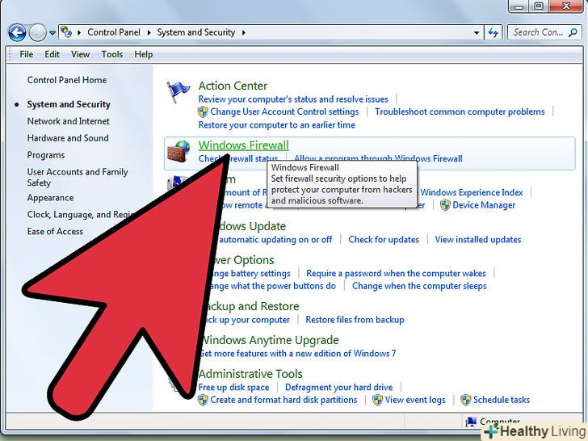Open the View menu
This screenshot has width=588, height=441.
[x=80, y=54]
